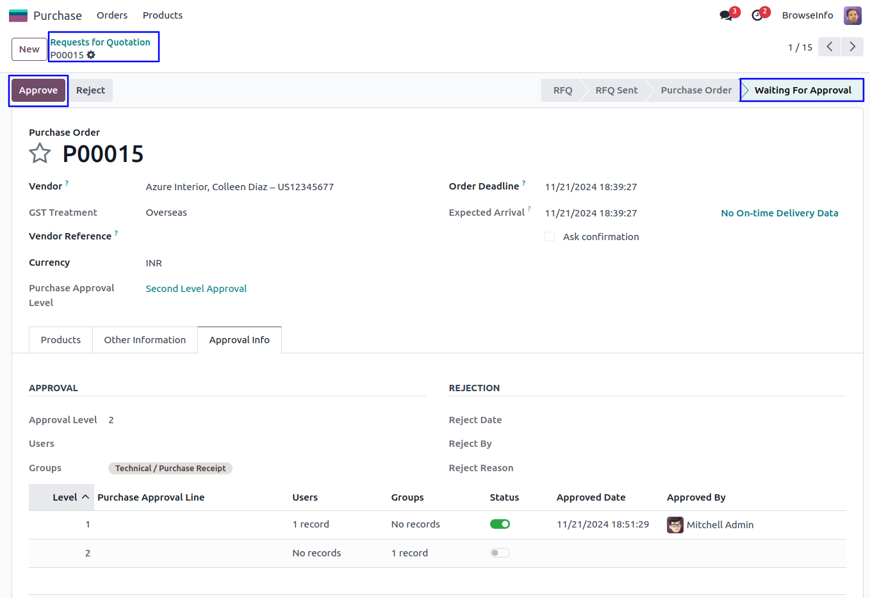Open the Second Level Approval link
870x598 pixels.
(196, 289)
